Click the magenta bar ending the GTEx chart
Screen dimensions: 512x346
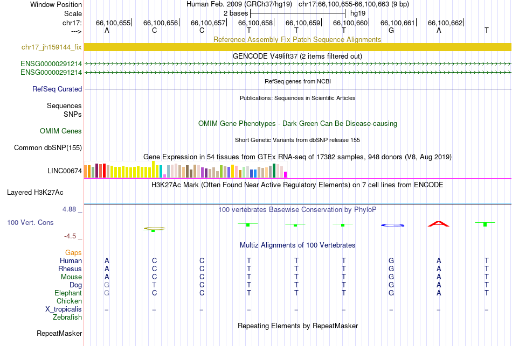(x=286, y=174)
